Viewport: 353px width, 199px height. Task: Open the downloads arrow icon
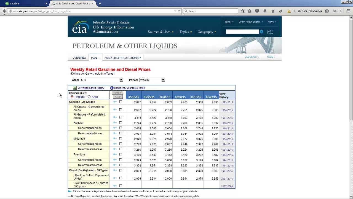pyautogui.click(x=265, y=11)
